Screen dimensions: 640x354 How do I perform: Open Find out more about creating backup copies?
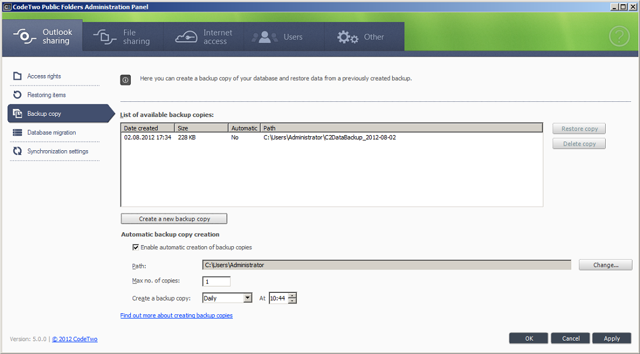pos(176,316)
